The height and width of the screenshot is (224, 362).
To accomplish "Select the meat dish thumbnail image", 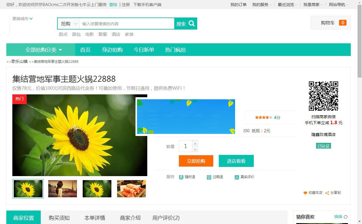I will tap(131, 188).
